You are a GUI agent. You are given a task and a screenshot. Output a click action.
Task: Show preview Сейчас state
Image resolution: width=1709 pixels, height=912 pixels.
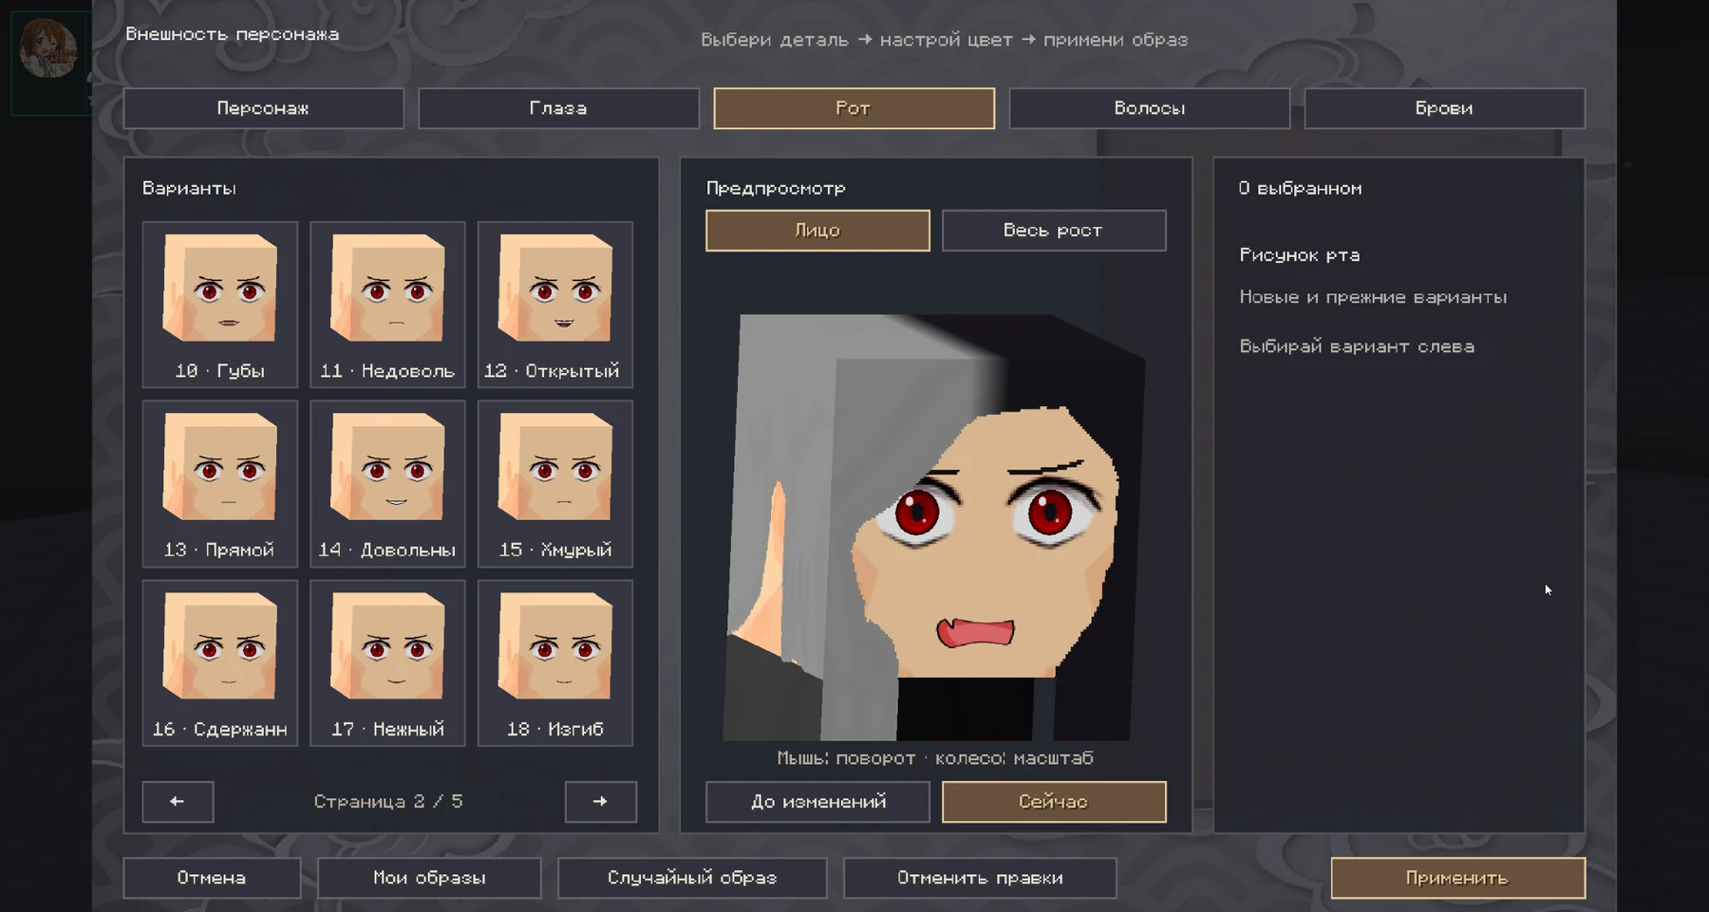[1054, 802]
